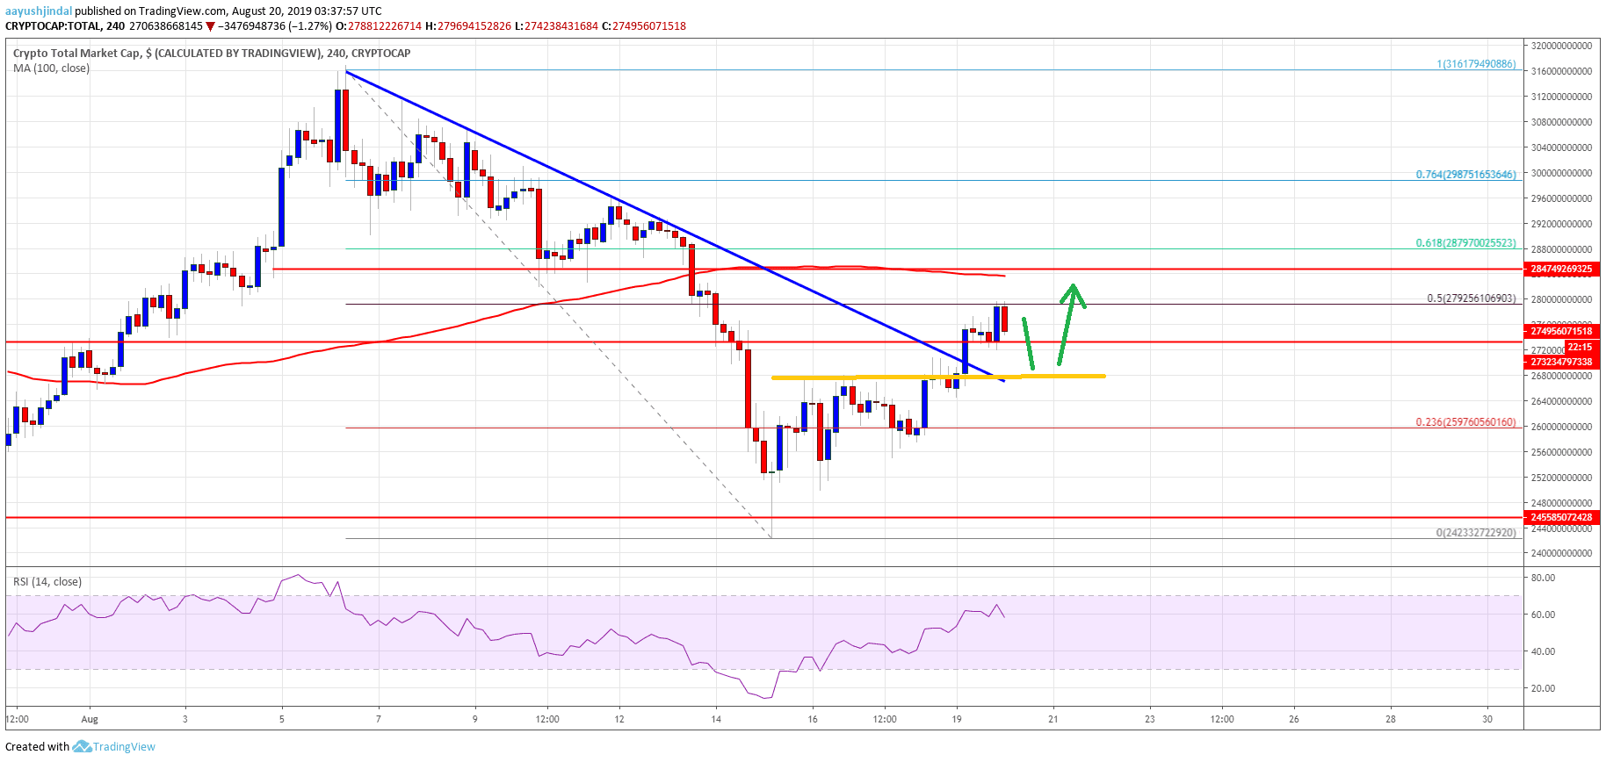
Task: Click the TradingView logo icon in the footer
Action: click(82, 746)
